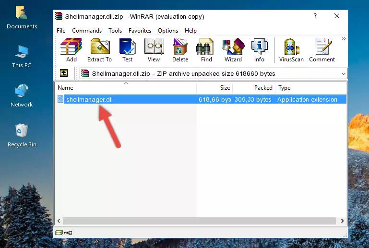This screenshot has height=248, width=369.
Task: Click the 618,66 bytes size cell
Action: click(x=214, y=99)
